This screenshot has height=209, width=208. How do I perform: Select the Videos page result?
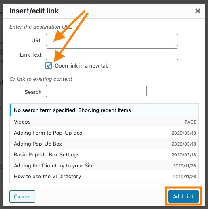(x=104, y=122)
